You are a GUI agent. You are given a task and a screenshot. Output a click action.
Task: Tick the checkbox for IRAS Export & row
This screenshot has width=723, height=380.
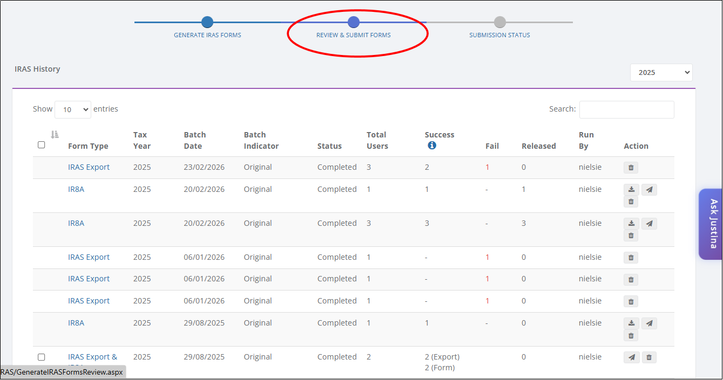point(42,357)
